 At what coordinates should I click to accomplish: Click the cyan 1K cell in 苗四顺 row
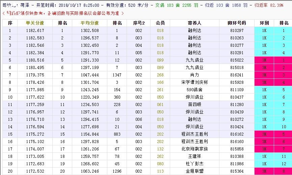(x=264, y=104)
